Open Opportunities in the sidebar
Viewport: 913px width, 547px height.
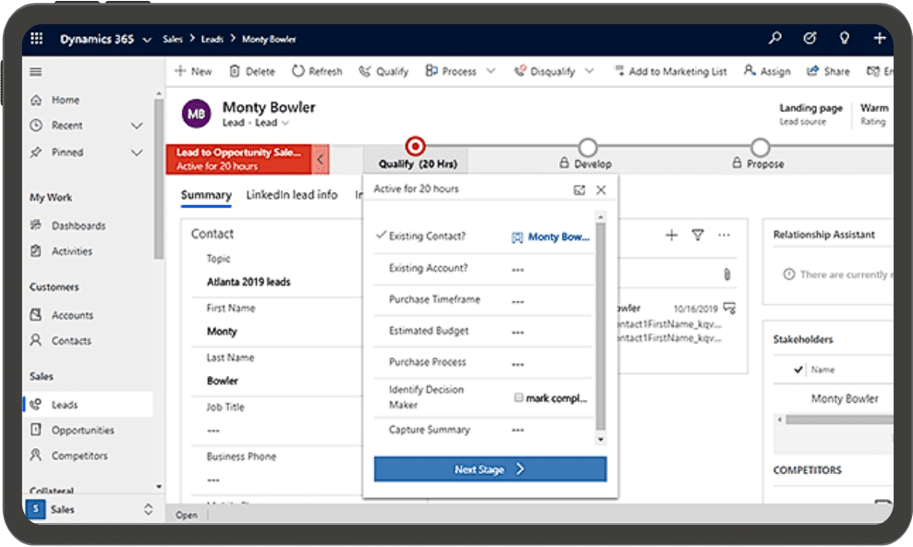coord(82,430)
